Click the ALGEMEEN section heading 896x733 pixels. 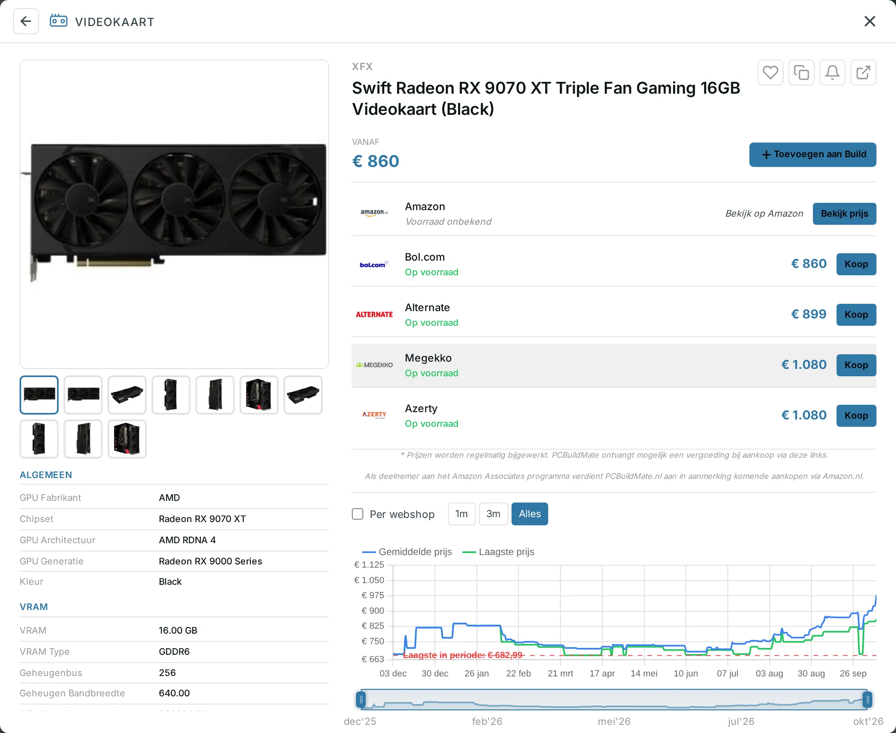(x=46, y=475)
